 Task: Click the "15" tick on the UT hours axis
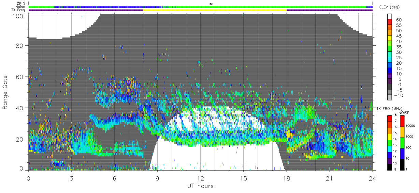244,178
